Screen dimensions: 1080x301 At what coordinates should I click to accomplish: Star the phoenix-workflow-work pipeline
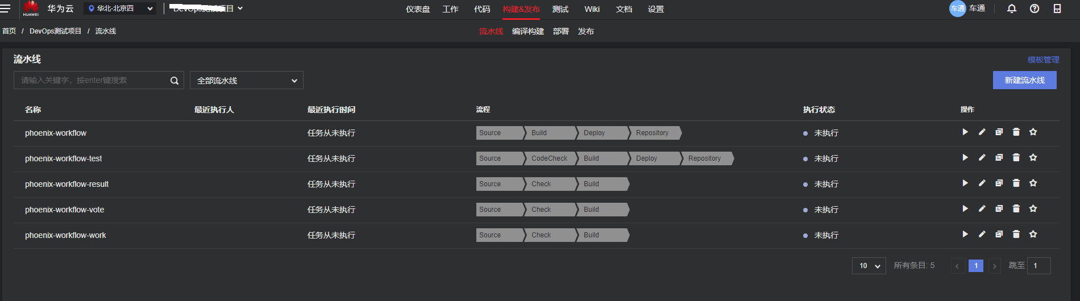1033,234
